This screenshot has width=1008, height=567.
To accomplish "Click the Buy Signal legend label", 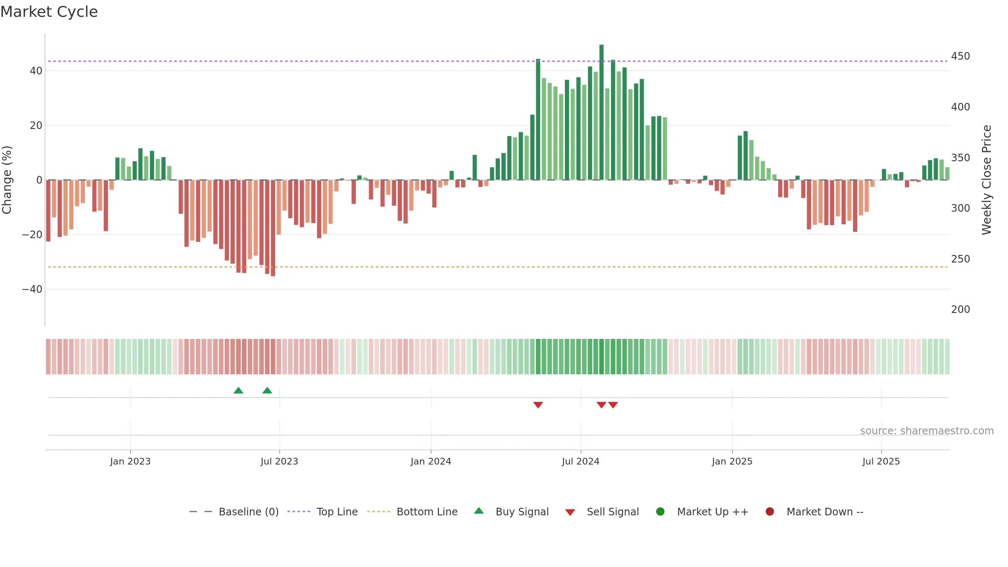I will (522, 512).
